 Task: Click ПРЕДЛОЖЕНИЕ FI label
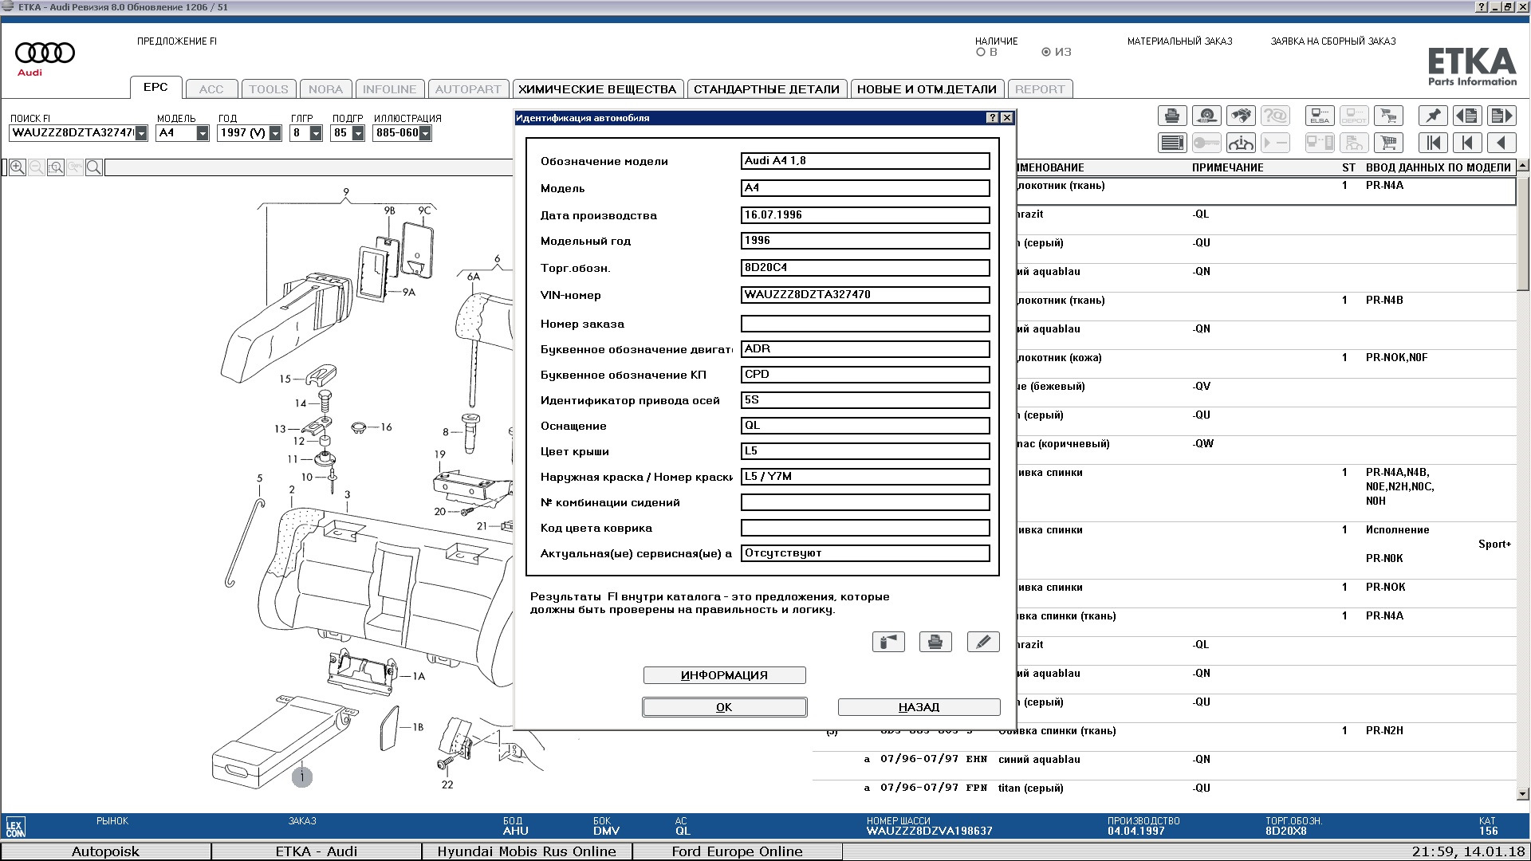(177, 41)
